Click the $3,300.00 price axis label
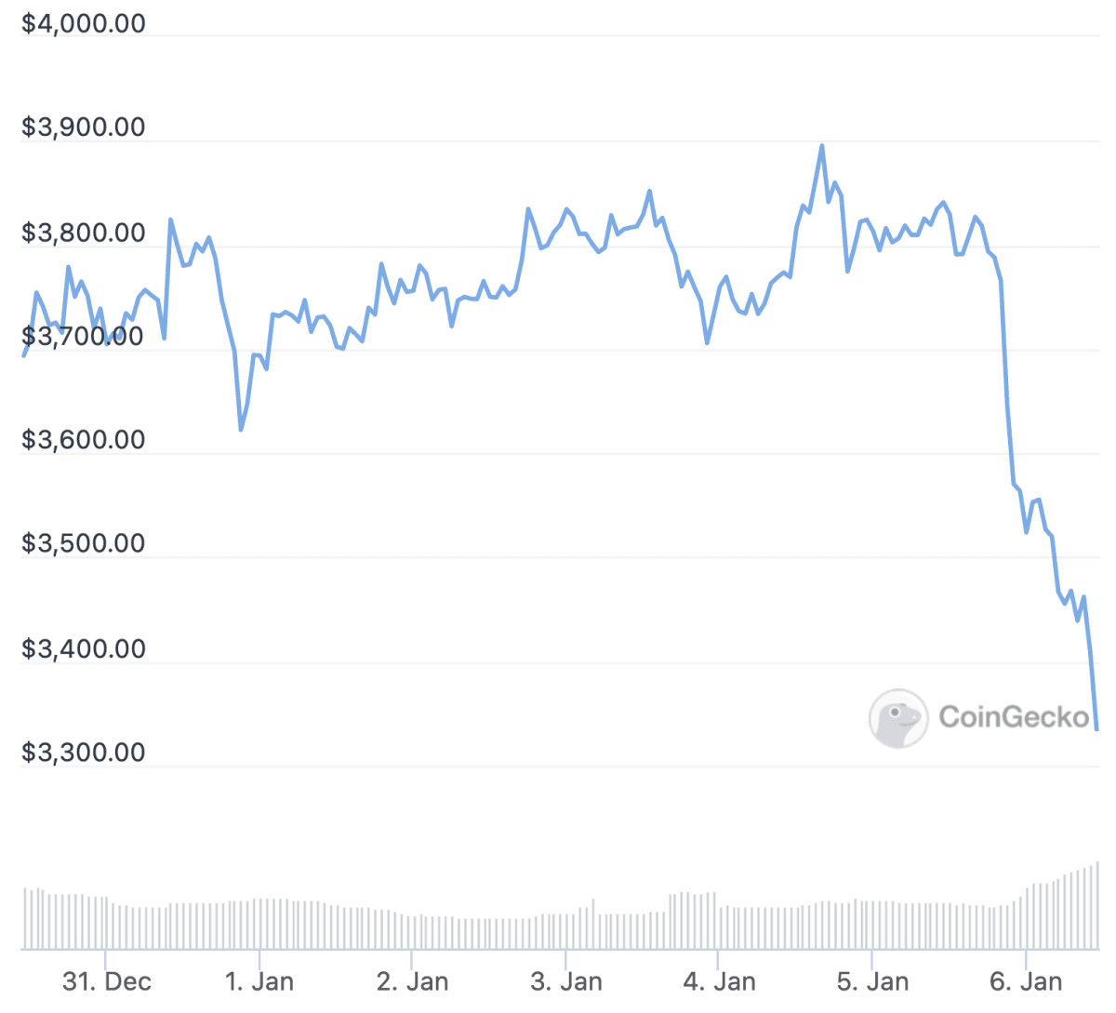 pyautogui.click(x=84, y=752)
